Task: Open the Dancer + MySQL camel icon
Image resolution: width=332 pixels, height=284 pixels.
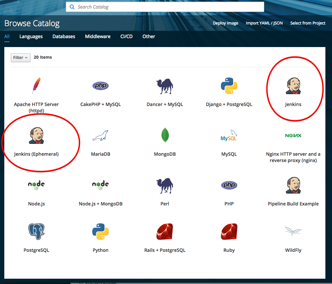Action: pos(165,86)
